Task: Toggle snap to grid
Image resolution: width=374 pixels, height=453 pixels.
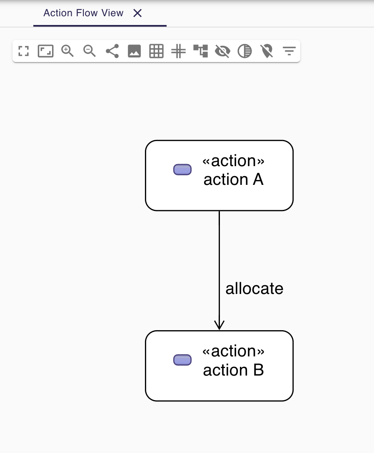Action: tap(179, 51)
